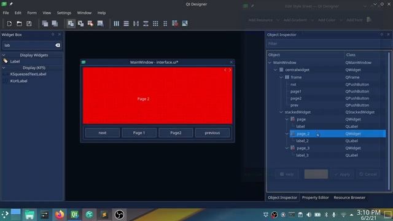Image resolution: width=393 pixels, height=221 pixels.
Task: Open the View menu
Action: pos(47,13)
